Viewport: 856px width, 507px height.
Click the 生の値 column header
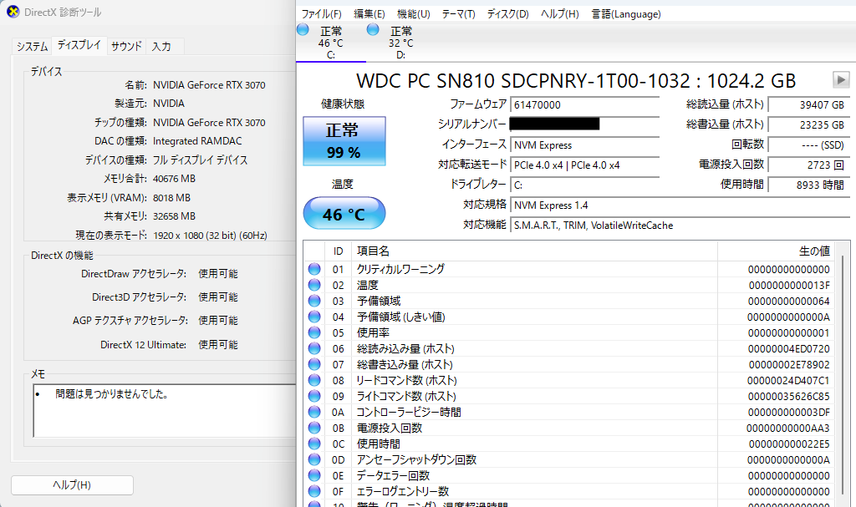tap(777, 251)
